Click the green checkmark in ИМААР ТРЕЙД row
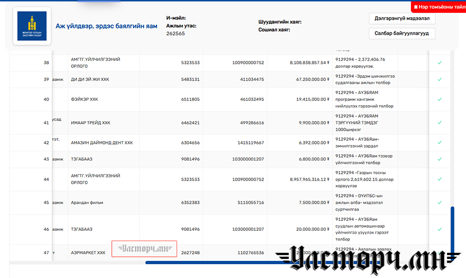This screenshot has width=466, height=278. point(440,122)
